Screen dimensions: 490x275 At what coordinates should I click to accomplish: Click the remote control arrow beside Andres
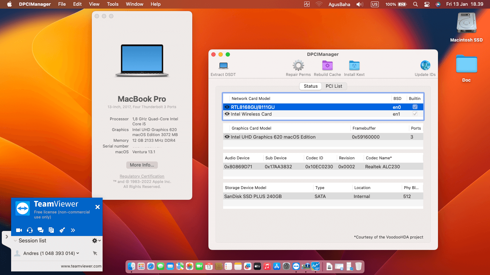point(95,253)
